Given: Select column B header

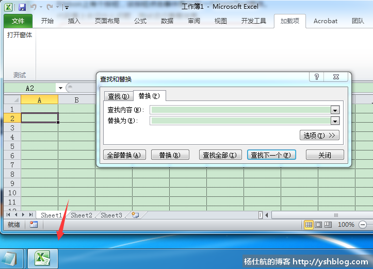Looking at the screenshot, I should [76, 100].
